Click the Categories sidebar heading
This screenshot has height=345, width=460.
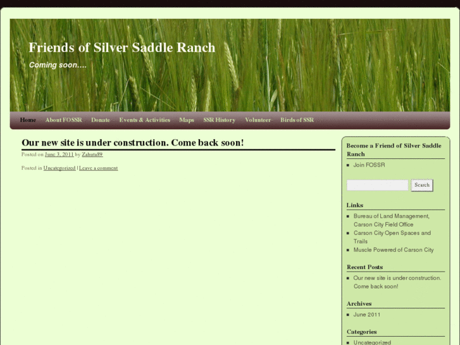tap(361, 332)
